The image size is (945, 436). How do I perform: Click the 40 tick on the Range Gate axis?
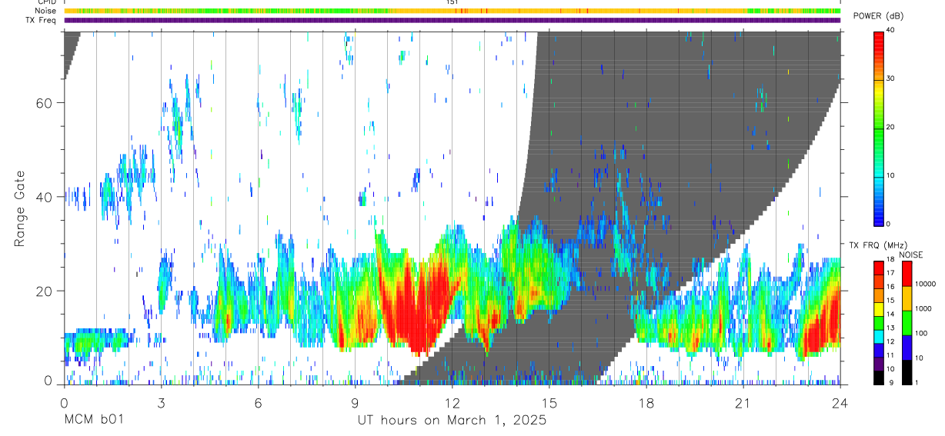(x=45, y=197)
